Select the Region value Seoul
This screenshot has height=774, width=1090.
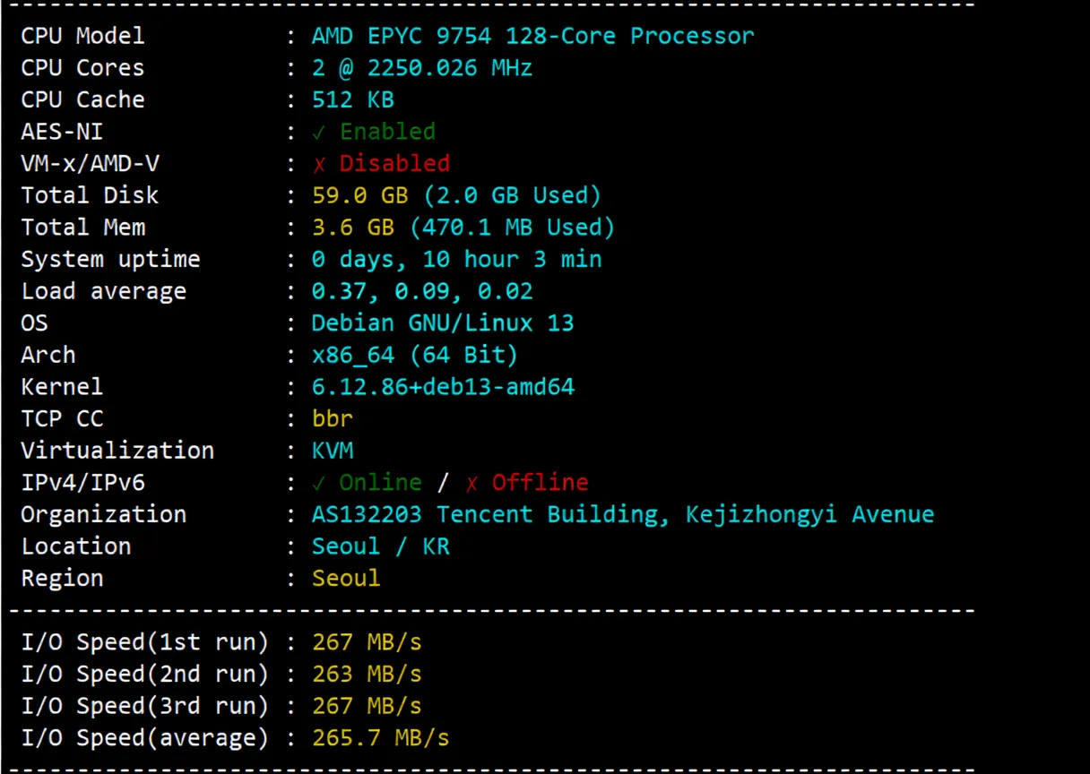tap(346, 579)
